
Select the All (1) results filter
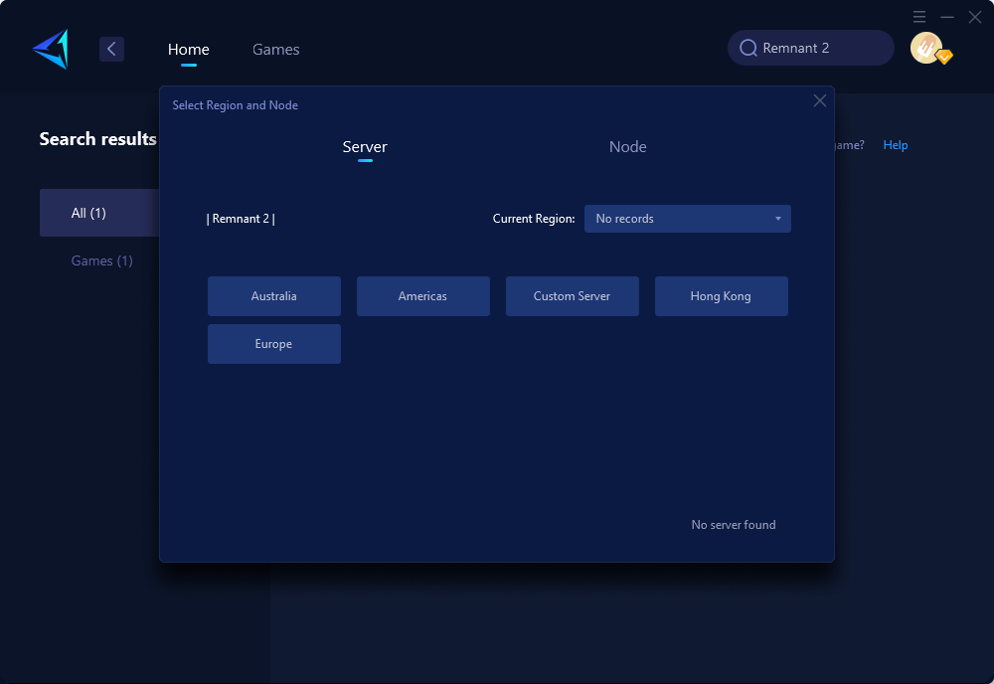coord(99,213)
